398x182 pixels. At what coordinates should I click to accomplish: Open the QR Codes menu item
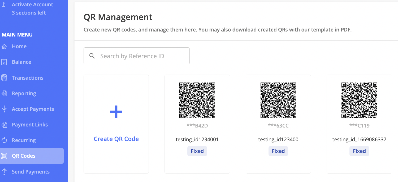point(24,156)
